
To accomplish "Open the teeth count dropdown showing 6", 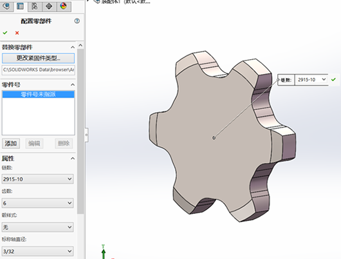I will (x=37, y=203).
